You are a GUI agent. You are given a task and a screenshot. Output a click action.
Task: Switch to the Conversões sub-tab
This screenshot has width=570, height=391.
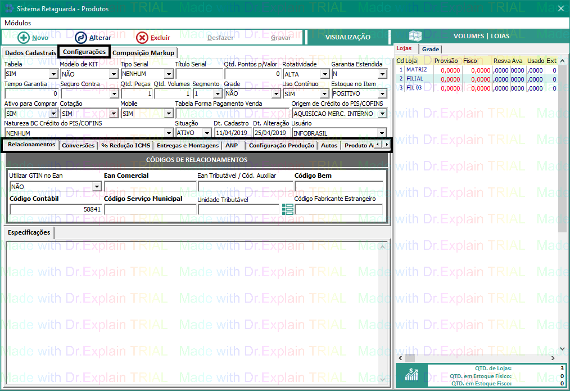(78, 145)
